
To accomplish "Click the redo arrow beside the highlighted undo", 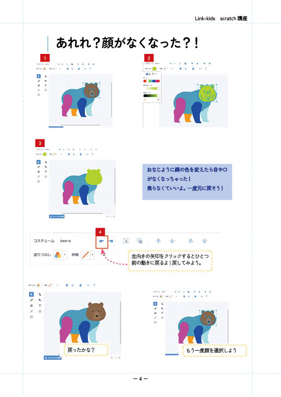I will click(111, 241).
